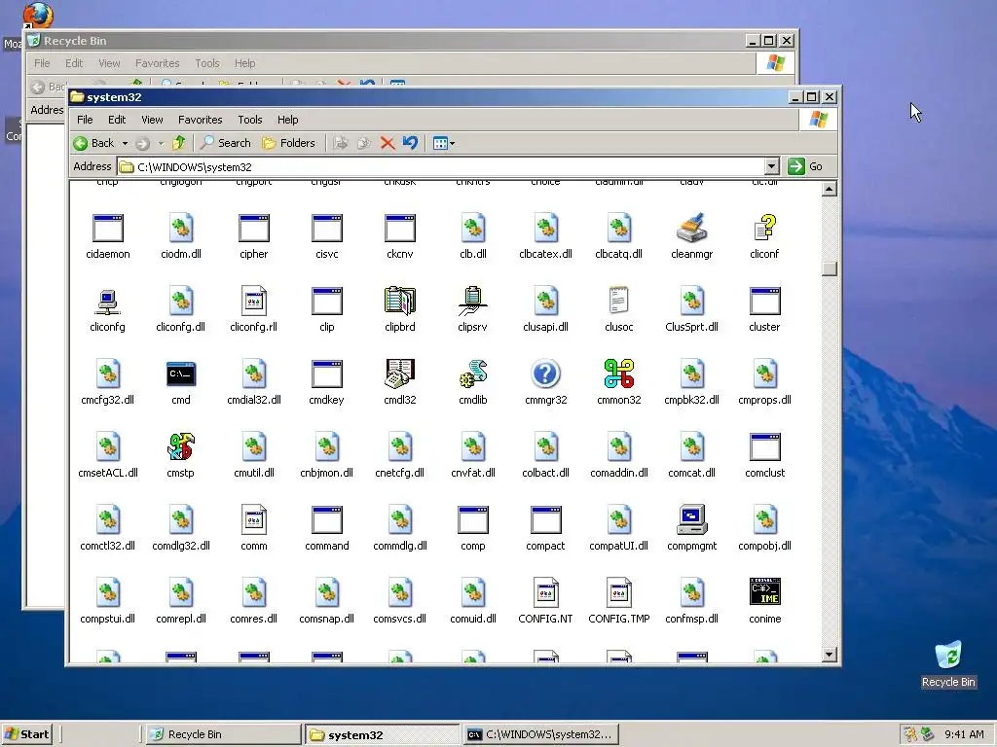The image size is (997, 747).
Task: Select the file named cmdkey
Action: coord(327,381)
